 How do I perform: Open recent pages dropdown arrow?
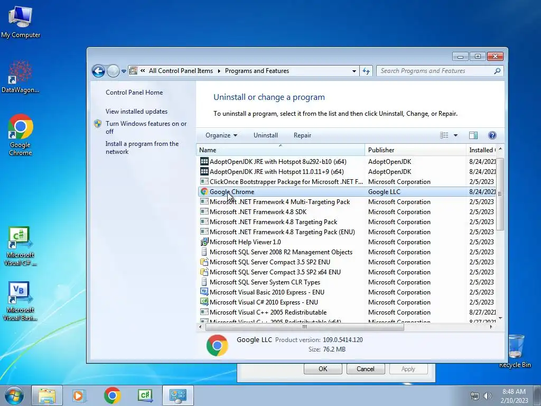pyautogui.click(x=124, y=71)
